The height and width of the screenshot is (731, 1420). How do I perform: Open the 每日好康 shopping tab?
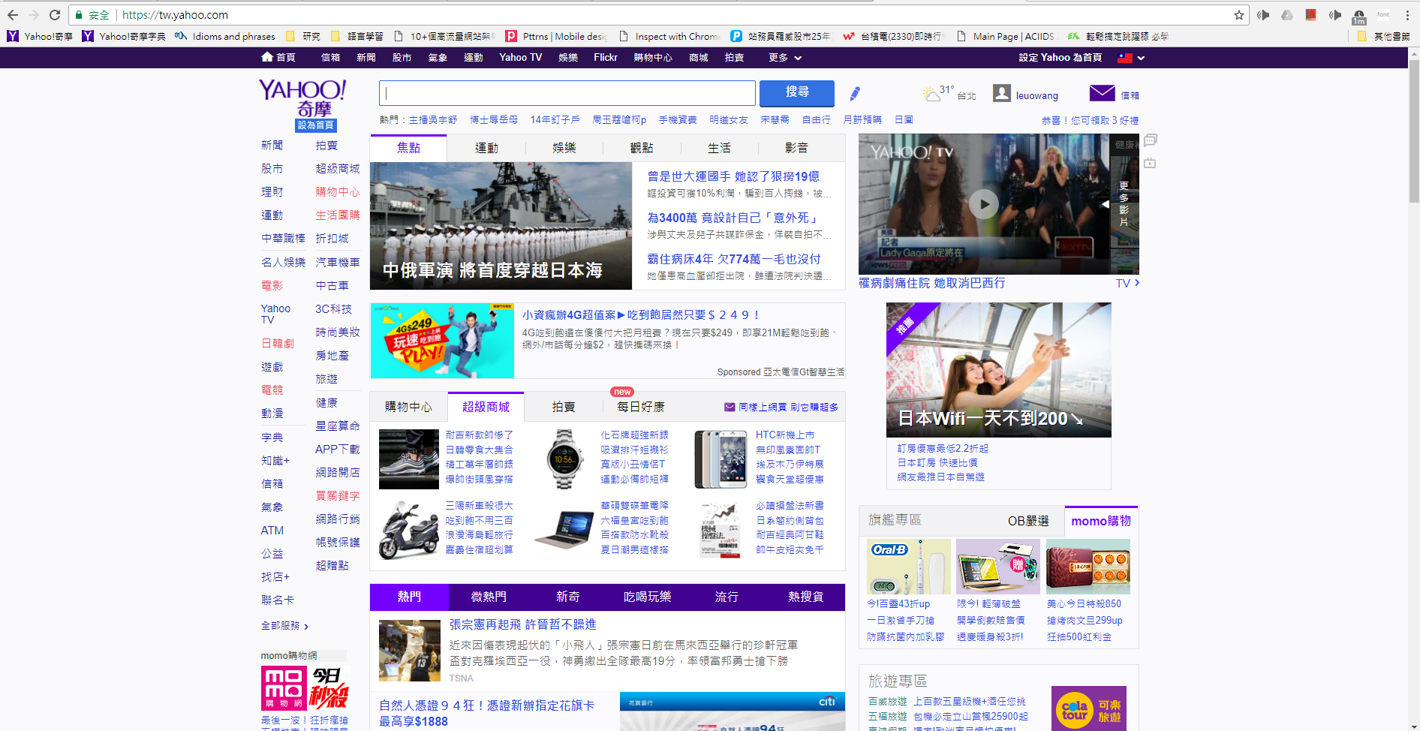[x=641, y=407]
